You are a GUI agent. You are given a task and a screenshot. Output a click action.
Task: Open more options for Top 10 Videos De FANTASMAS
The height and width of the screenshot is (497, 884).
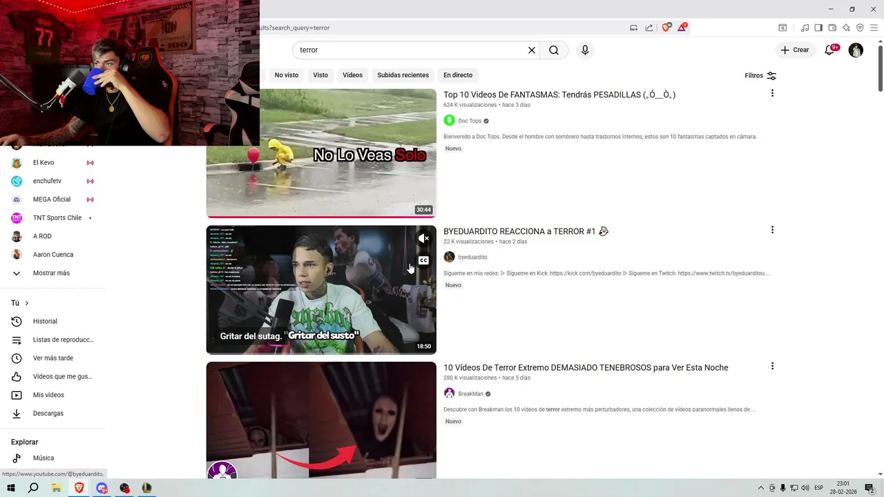tap(772, 93)
